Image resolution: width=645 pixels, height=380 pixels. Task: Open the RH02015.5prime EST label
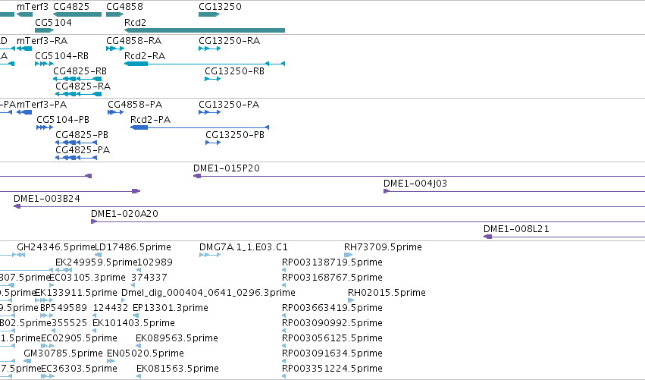387,292
